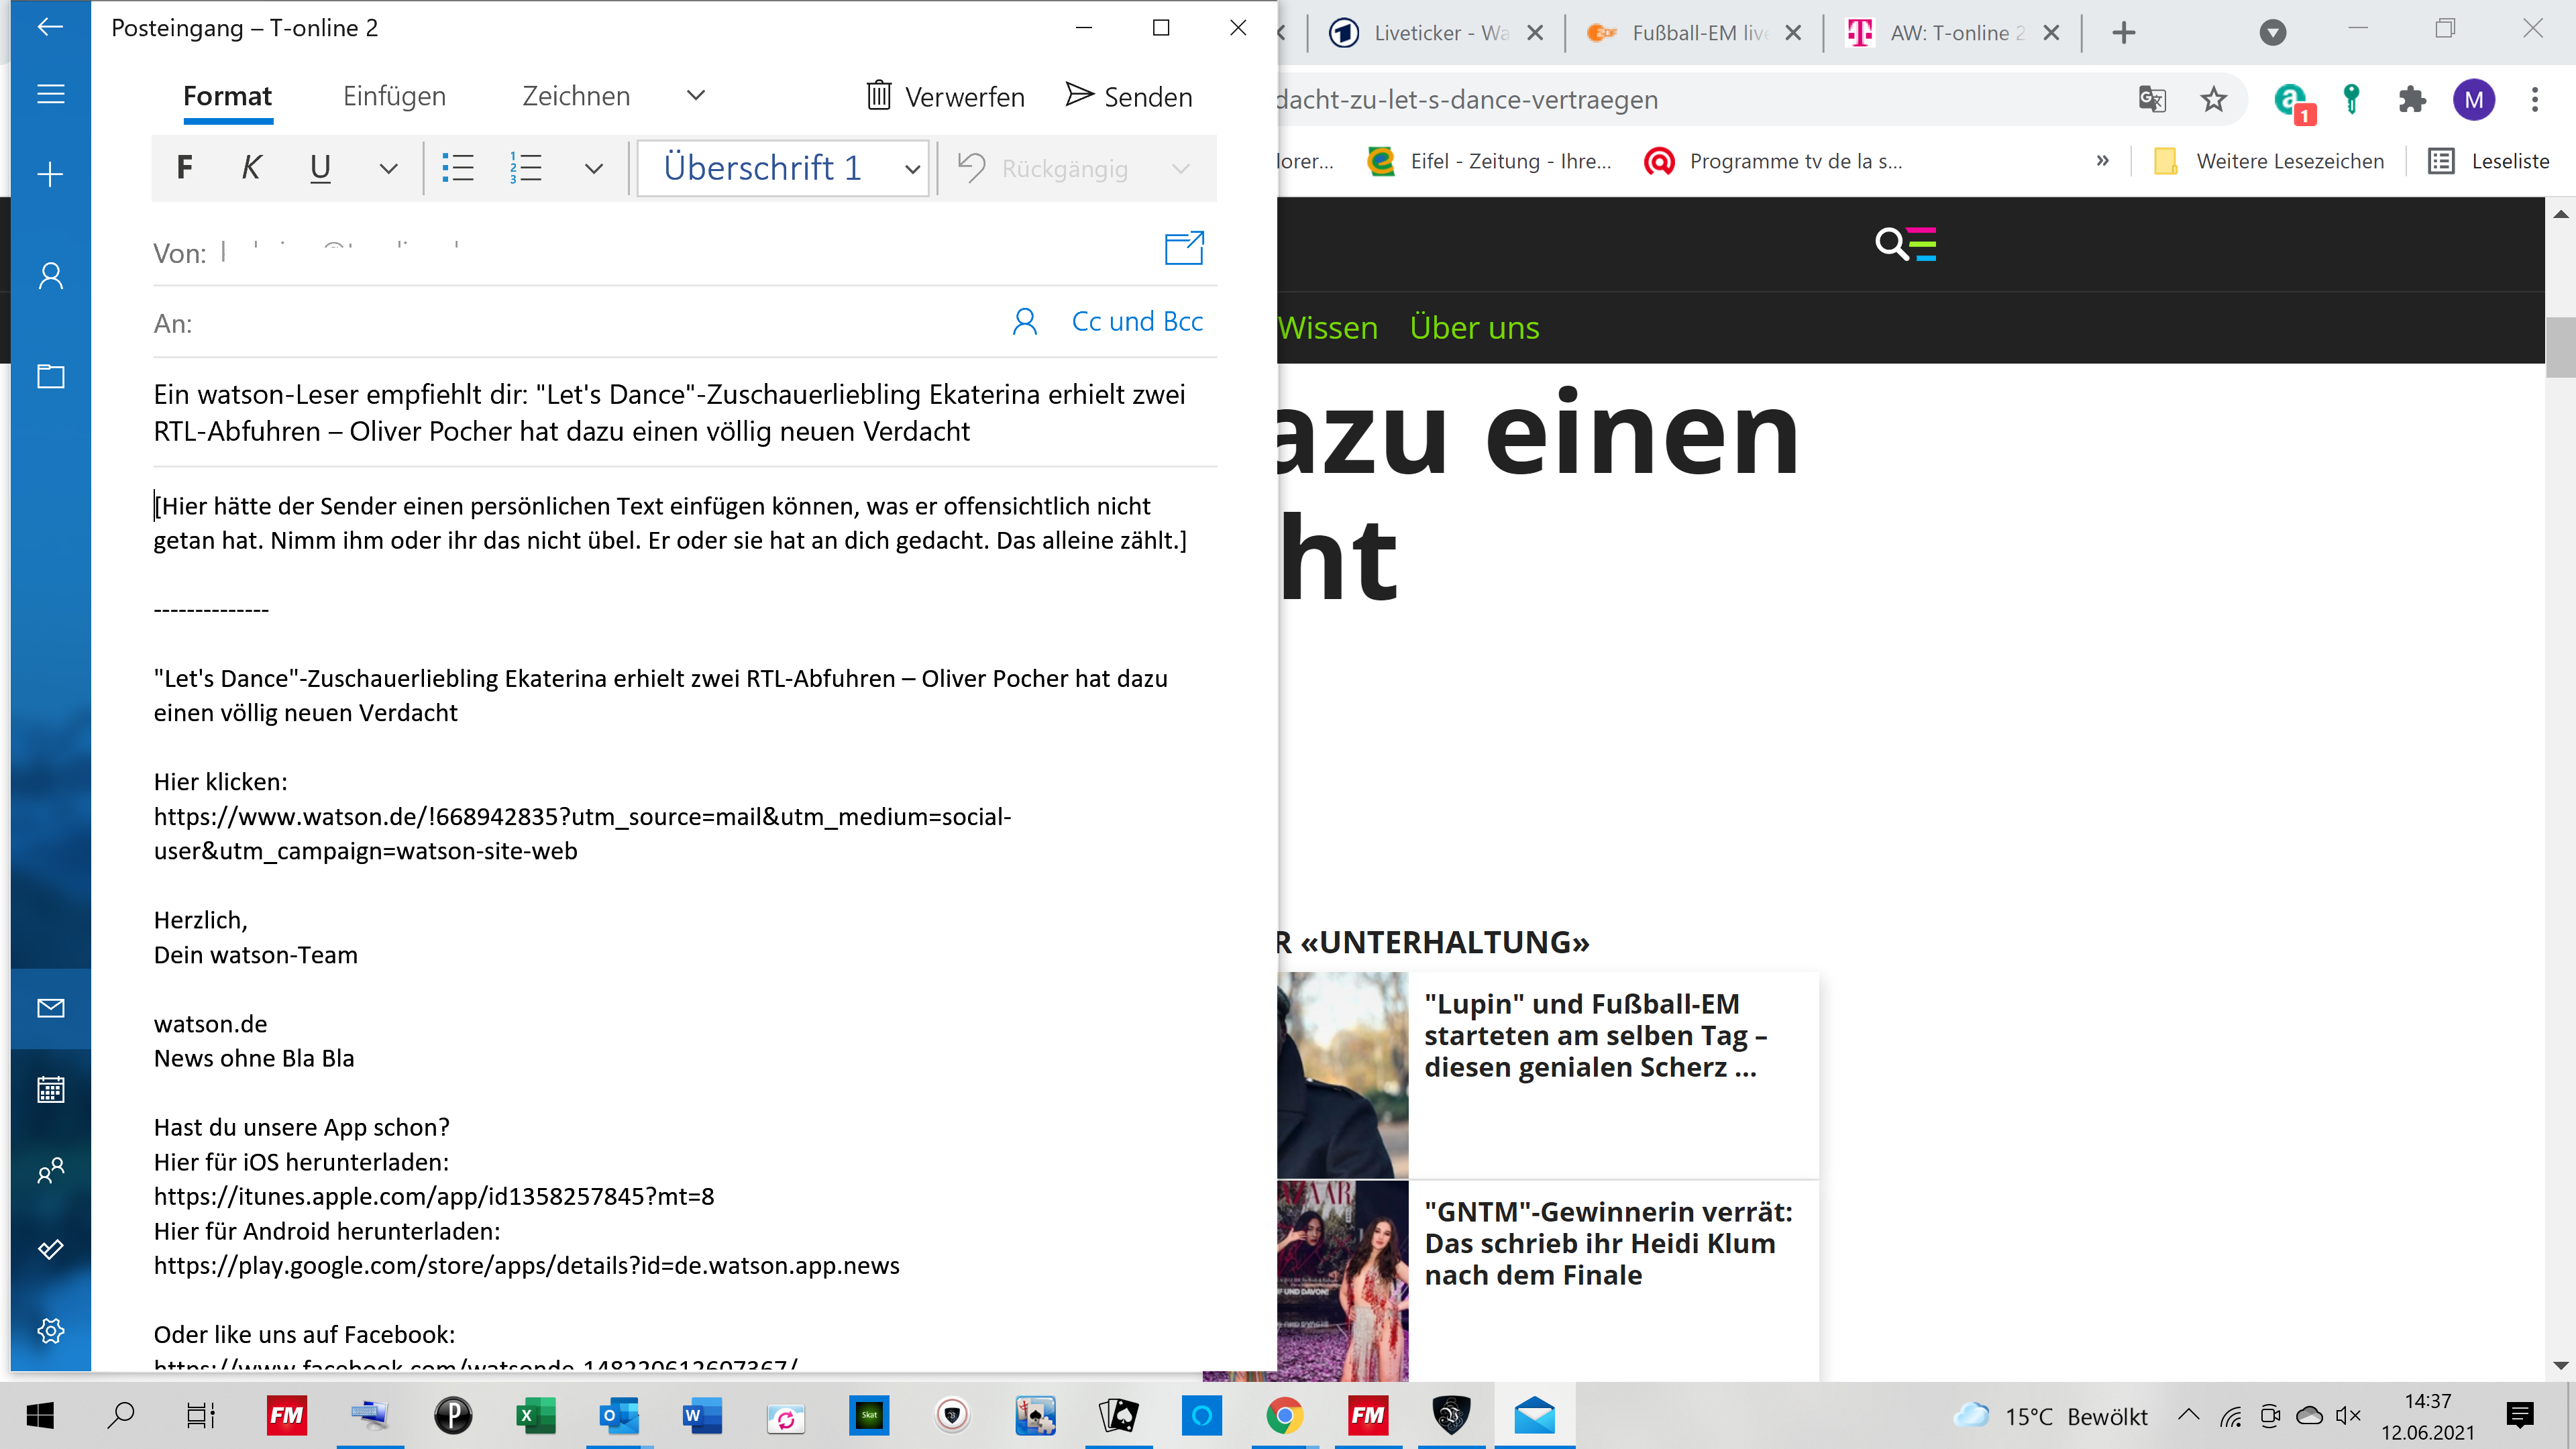Open the Überschrift 1 style dropdown
2576x1449 pixels.
pos(783,168)
